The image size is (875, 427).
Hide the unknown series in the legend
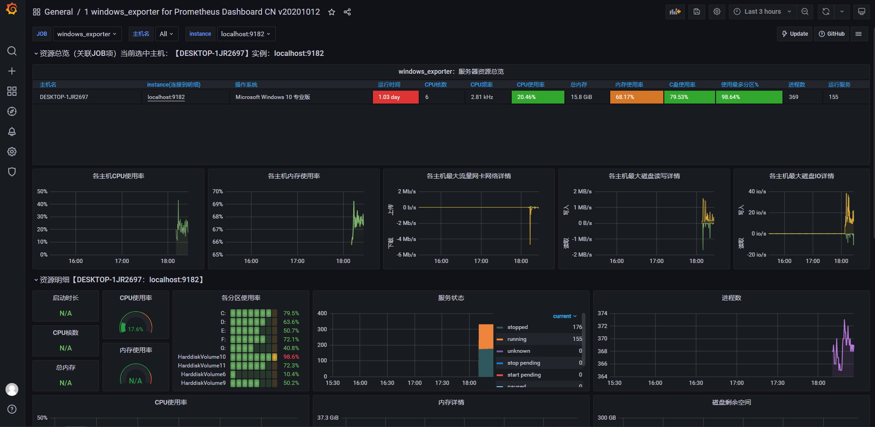[x=518, y=350]
